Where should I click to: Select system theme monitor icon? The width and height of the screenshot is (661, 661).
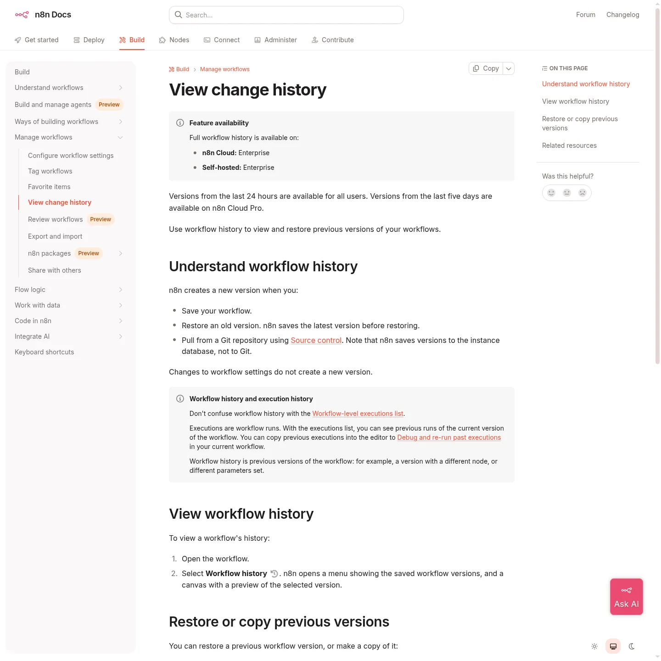[x=613, y=646]
